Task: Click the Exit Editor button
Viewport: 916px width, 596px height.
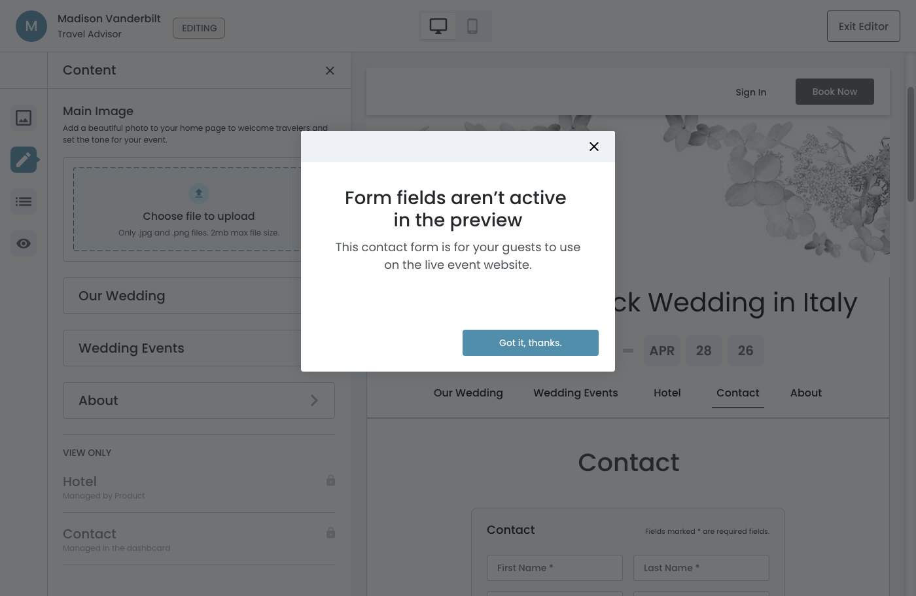Action: click(863, 26)
